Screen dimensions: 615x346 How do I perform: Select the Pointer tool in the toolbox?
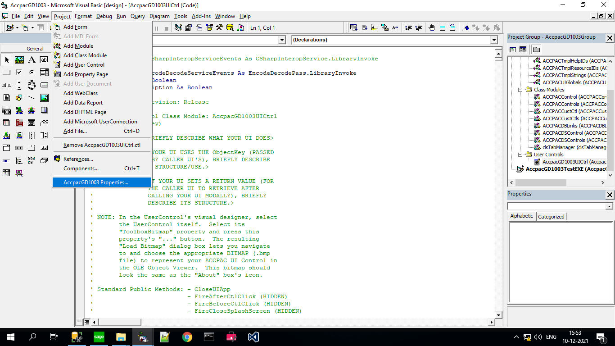tap(7, 60)
